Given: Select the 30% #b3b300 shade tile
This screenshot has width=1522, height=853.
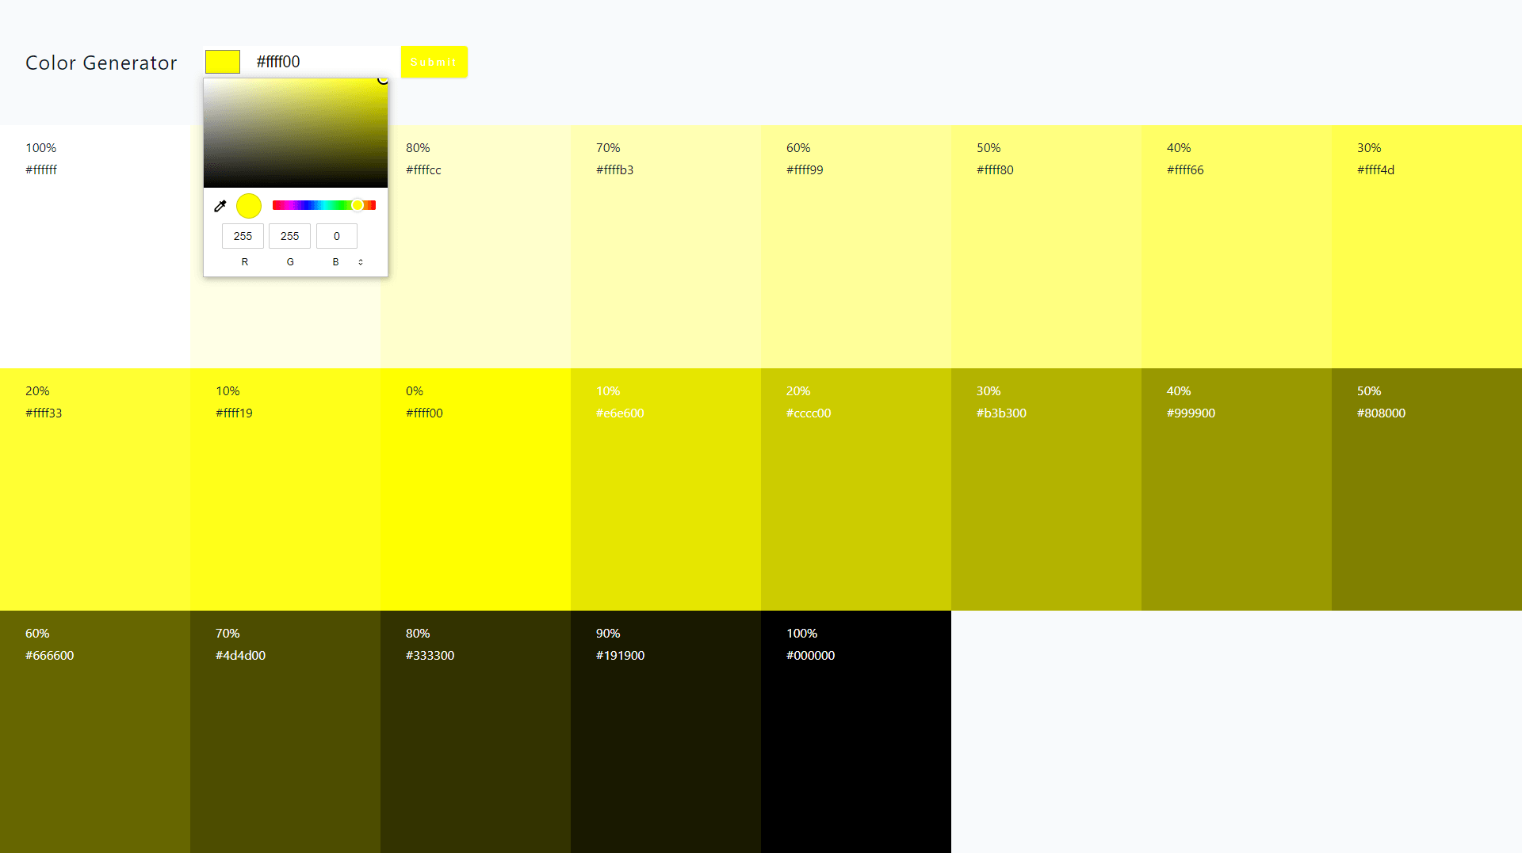Looking at the screenshot, I should click(x=1046, y=489).
